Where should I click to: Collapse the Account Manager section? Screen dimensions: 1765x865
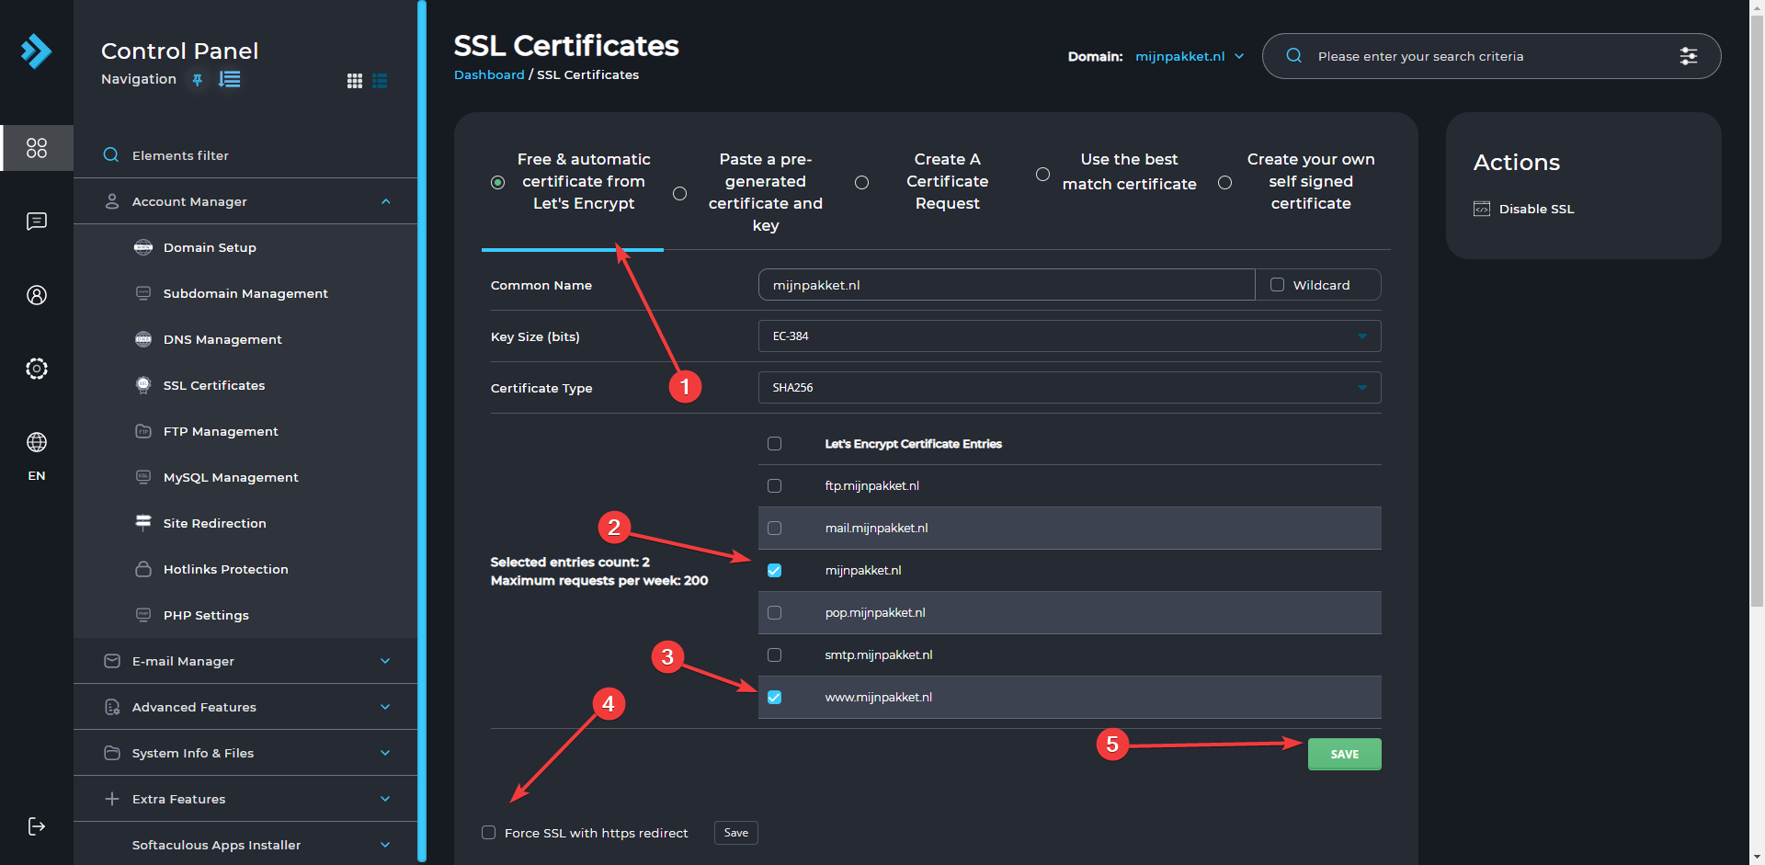[x=245, y=201]
